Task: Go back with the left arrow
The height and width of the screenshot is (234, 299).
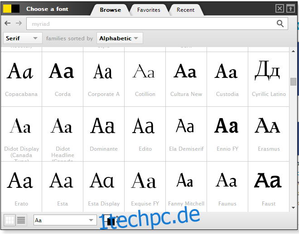Action: 7,23
